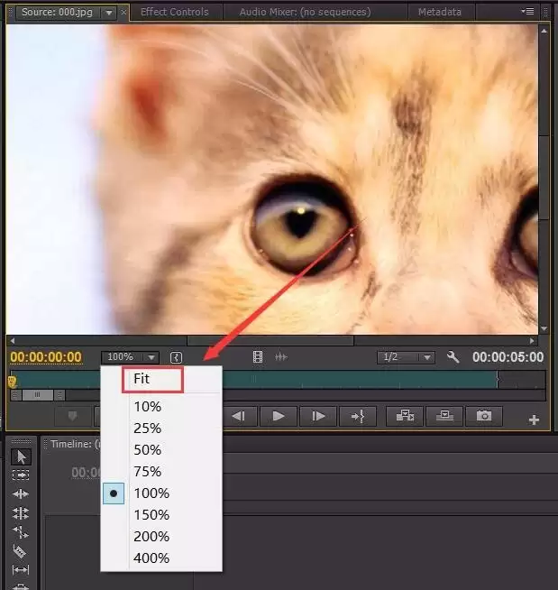Choose Fit from the zoom menu
Viewport: 558px width, 590px height.
pos(142,379)
